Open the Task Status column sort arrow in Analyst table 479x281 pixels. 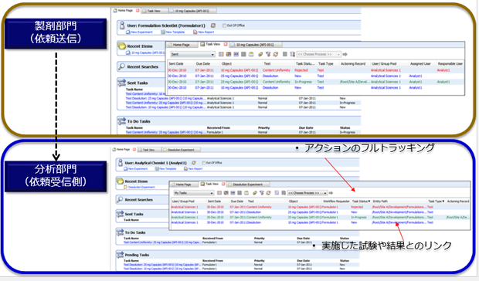click(369, 201)
